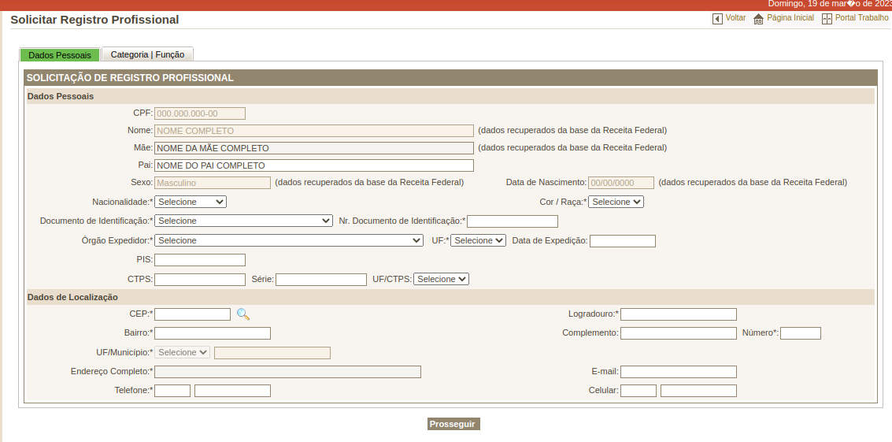Expand the Órgão Expedidor dropdown
The width and height of the screenshot is (892, 442).
[x=289, y=240]
